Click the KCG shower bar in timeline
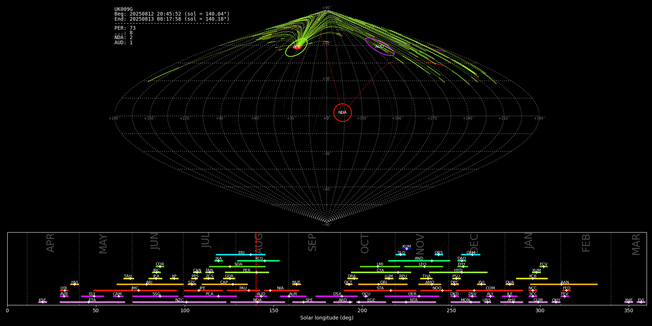Screen dimensions: 652x326 pos(258,261)
